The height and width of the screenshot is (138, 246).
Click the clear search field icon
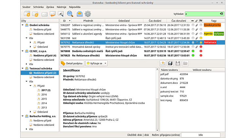tap(221, 14)
